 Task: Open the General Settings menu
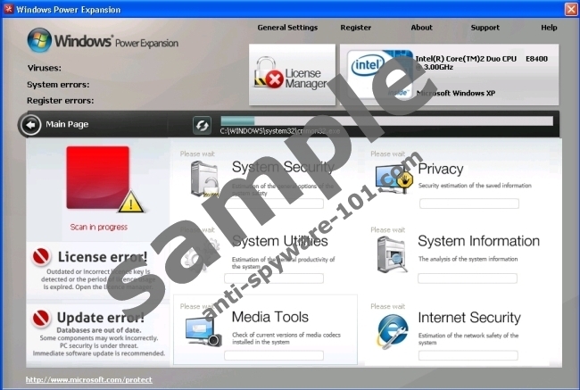pos(287,28)
